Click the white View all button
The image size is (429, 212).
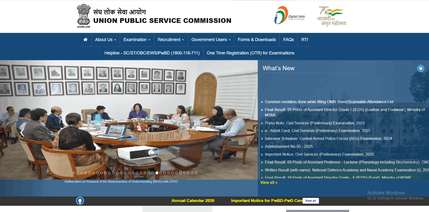(x=311, y=201)
